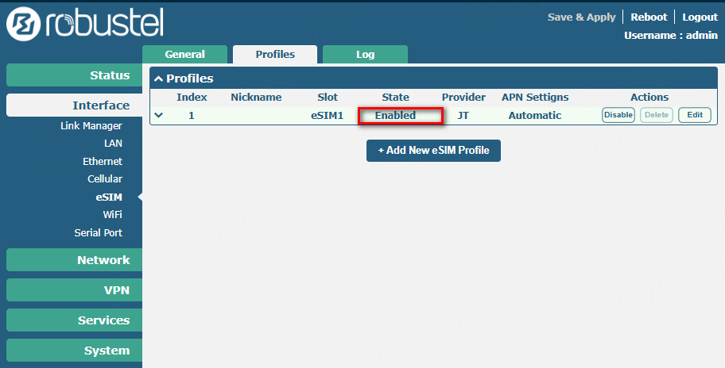The height and width of the screenshot is (368, 725).
Task: Go to Link Manager page
Action: (x=91, y=126)
